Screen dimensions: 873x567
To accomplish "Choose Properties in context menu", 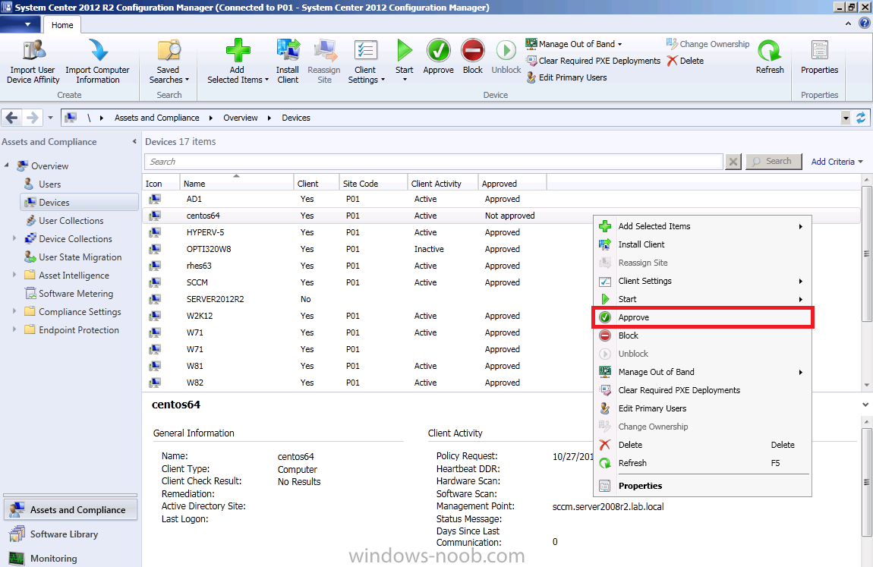I will 703,486.
